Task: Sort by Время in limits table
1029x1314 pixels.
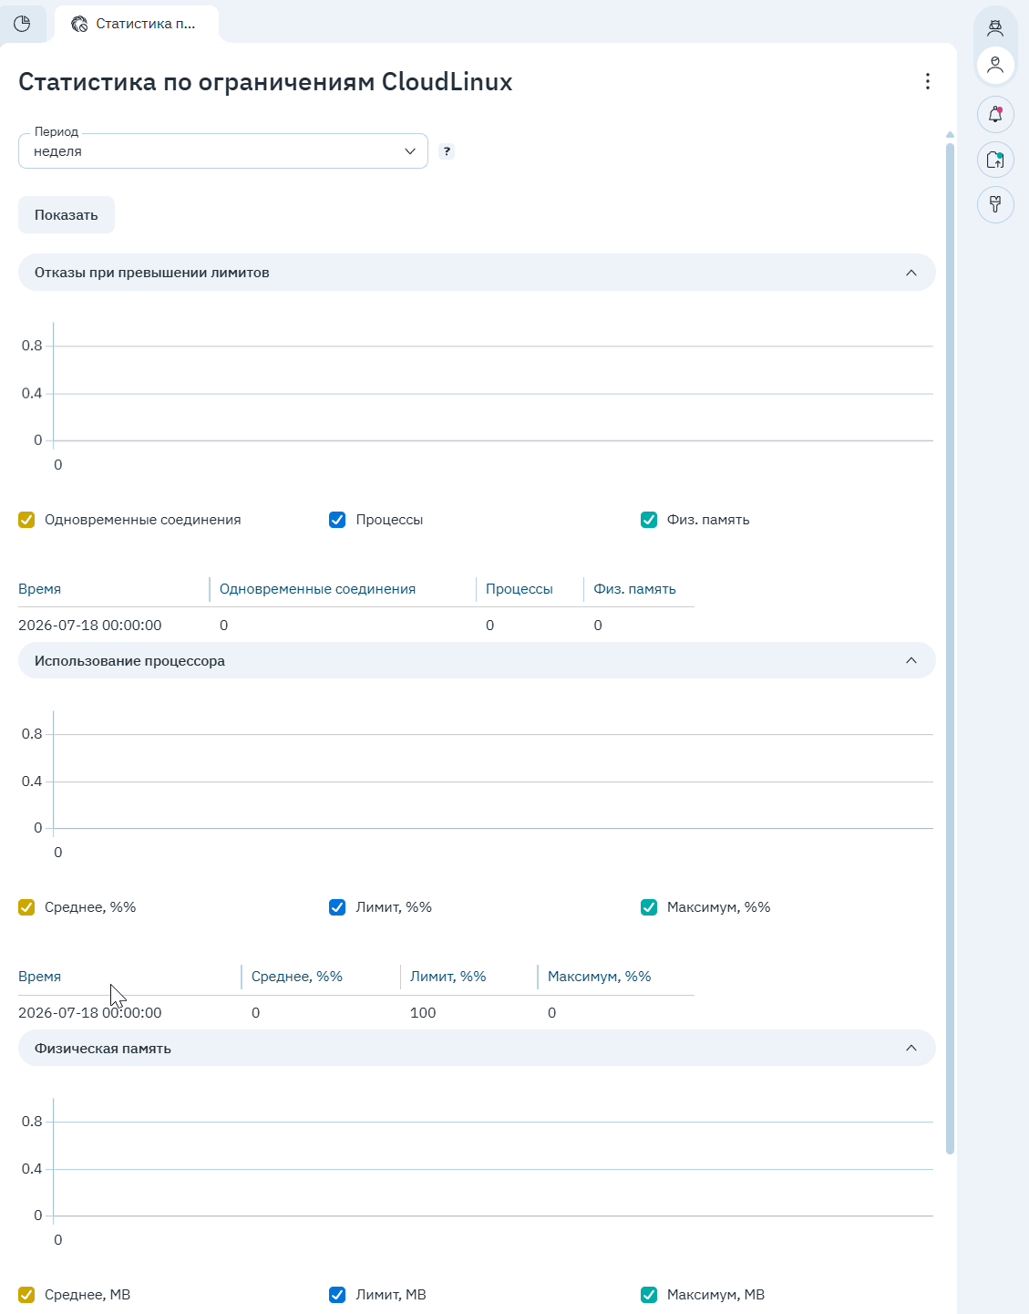Action: [x=40, y=589]
